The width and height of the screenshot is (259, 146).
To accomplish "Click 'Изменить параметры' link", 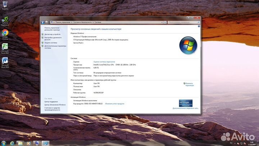I will [189, 84].
